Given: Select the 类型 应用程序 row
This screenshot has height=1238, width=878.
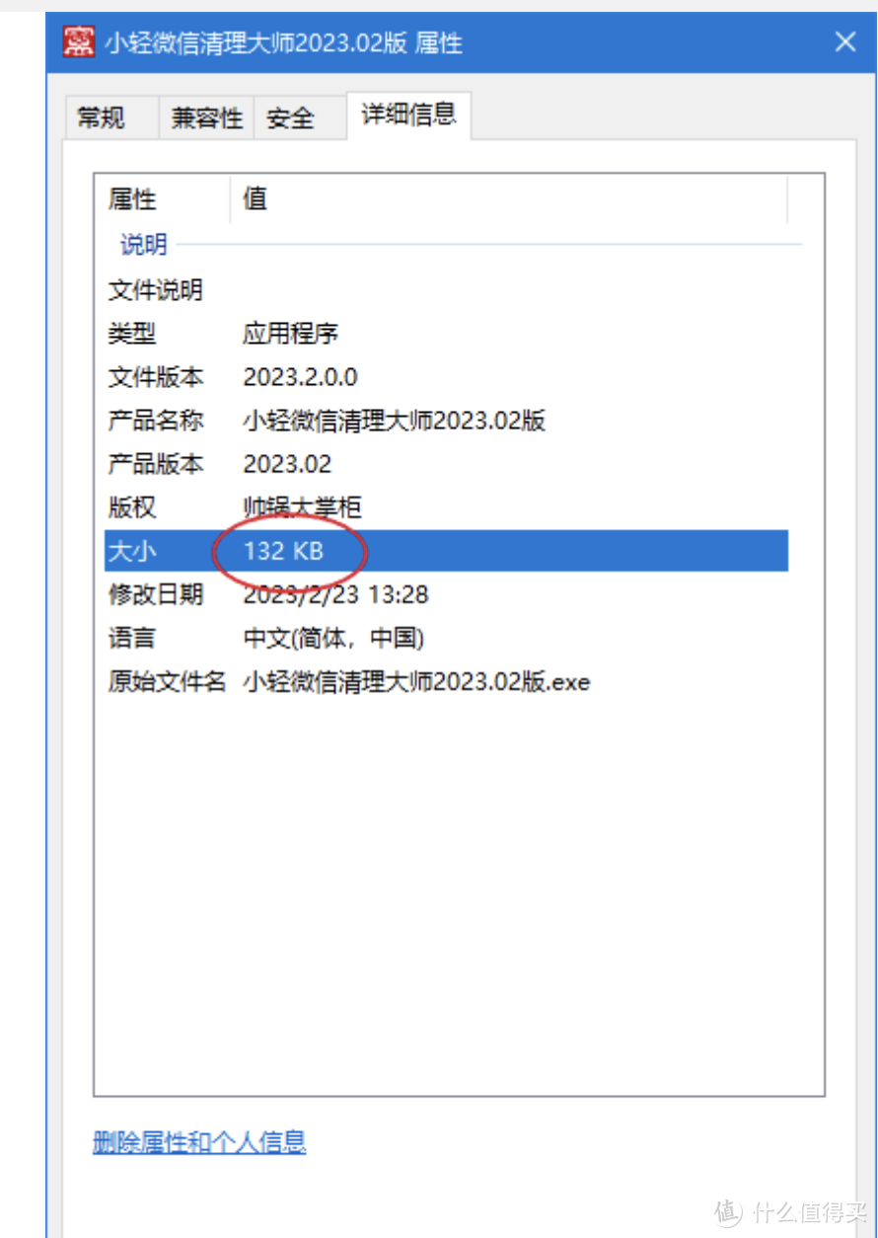Looking at the screenshot, I should (x=446, y=334).
